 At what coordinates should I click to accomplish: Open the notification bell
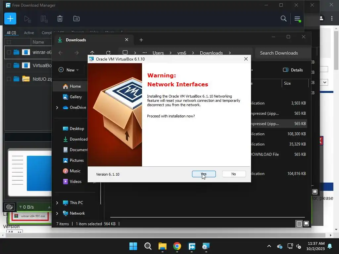coord(330,246)
